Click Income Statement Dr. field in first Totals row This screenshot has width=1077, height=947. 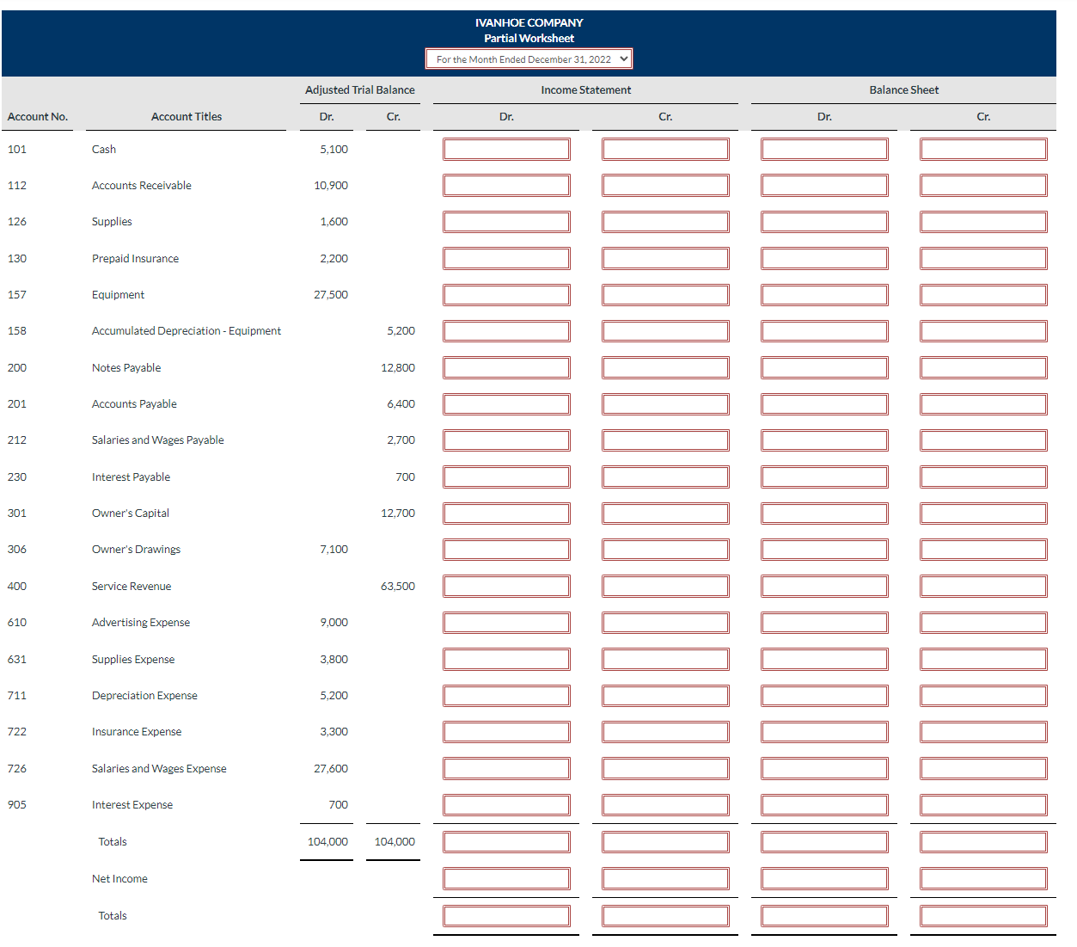tap(506, 841)
